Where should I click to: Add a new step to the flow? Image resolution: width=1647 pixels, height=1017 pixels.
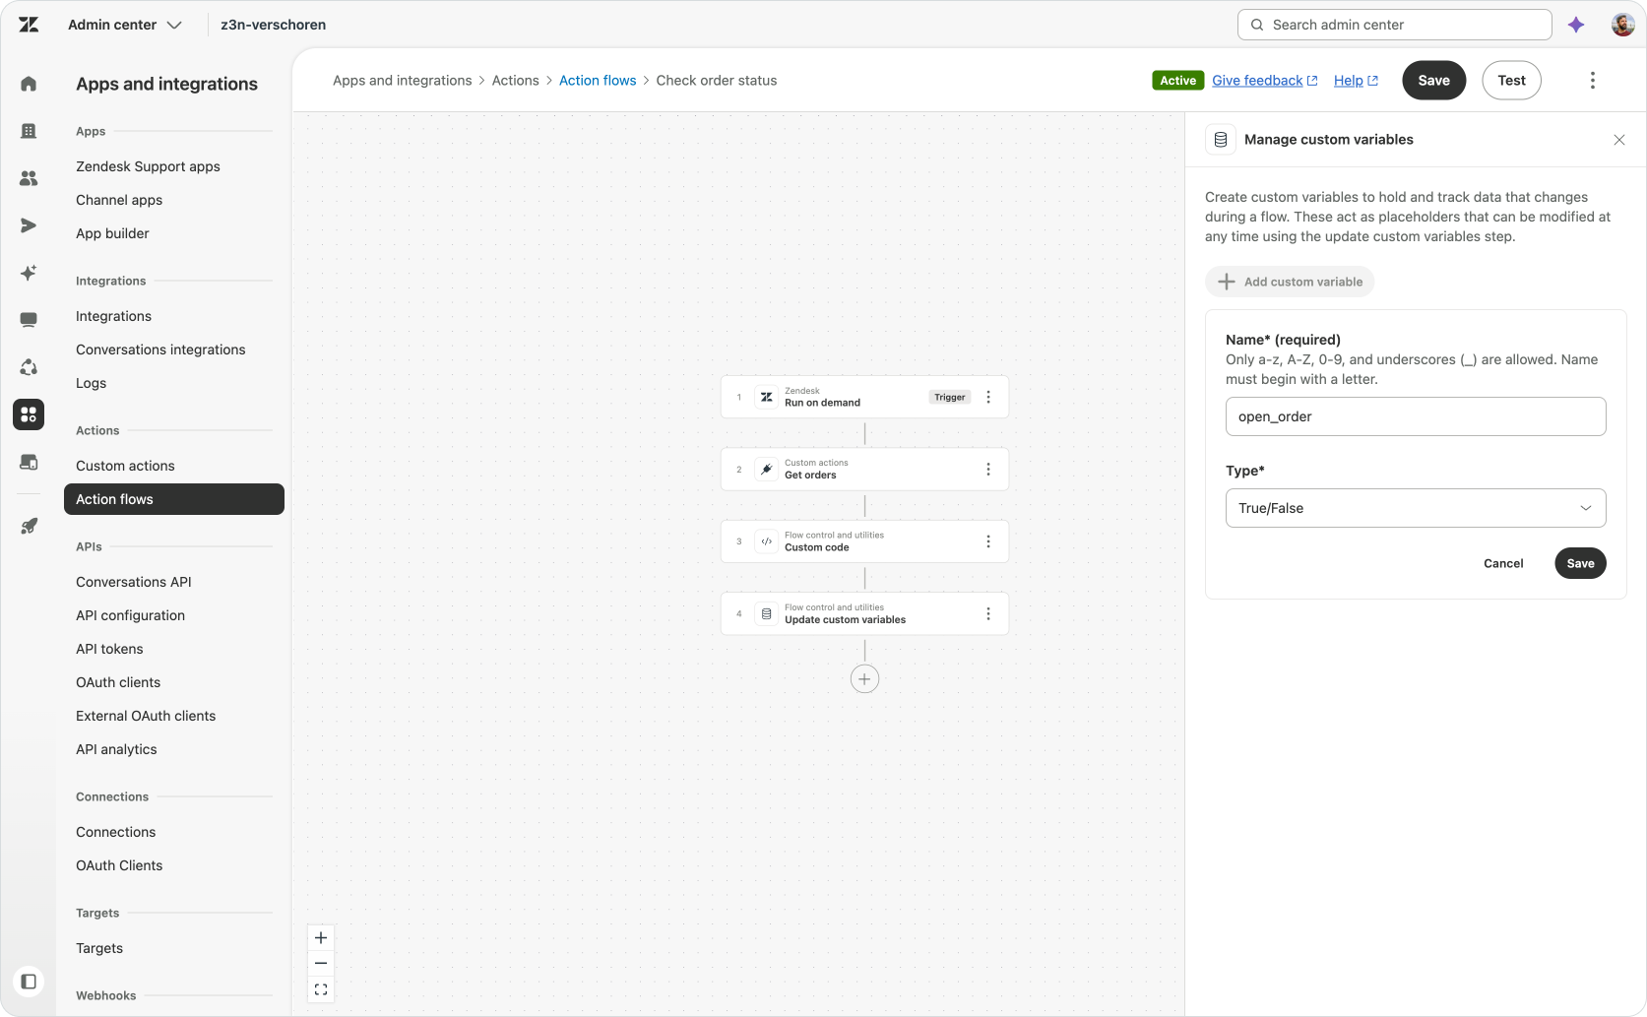pyautogui.click(x=864, y=679)
